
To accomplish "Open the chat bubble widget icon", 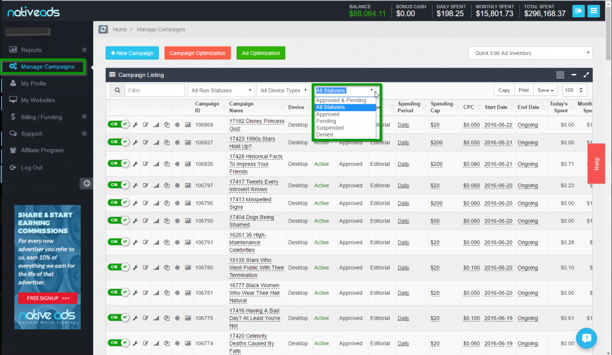I will (x=586, y=338).
